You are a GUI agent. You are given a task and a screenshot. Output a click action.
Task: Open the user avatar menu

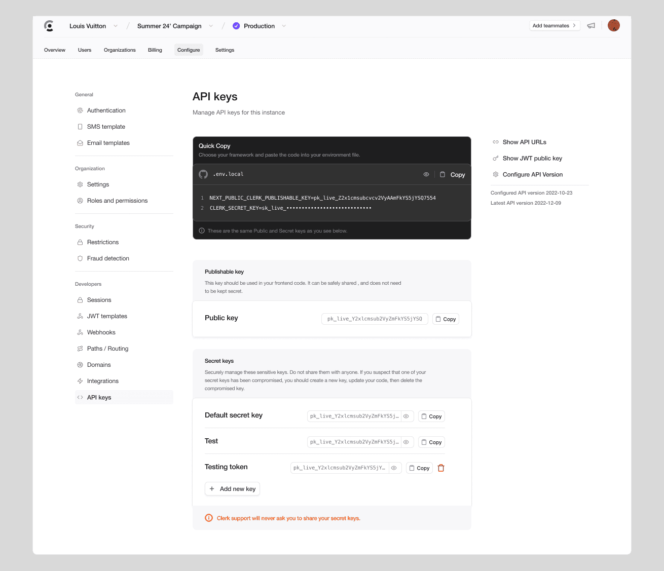tap(614, 25)
